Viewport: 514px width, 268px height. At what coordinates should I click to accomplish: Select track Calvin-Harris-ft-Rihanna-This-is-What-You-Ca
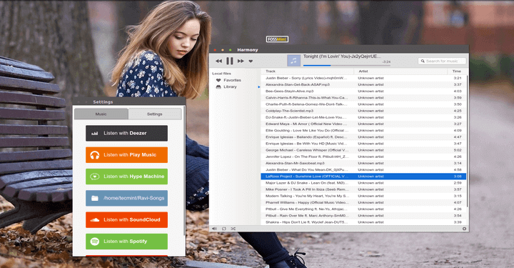coord(363,98)
